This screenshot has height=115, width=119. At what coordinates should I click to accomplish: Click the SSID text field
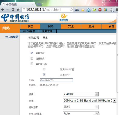pos(56,80)
